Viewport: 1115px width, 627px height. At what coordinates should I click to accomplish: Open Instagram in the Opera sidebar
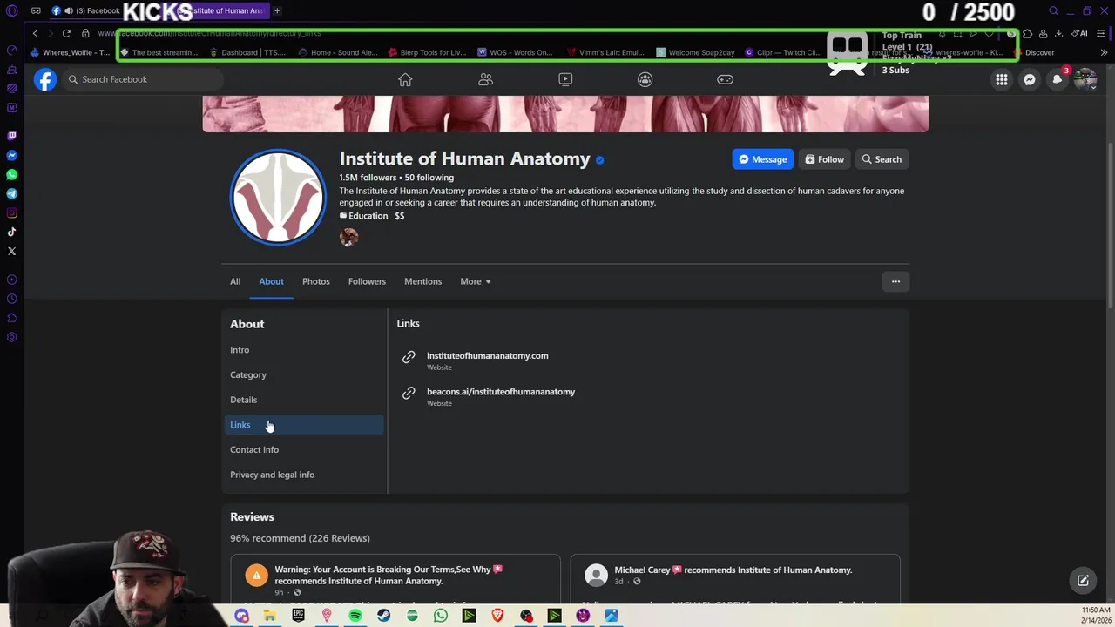[x=11, y=212]
